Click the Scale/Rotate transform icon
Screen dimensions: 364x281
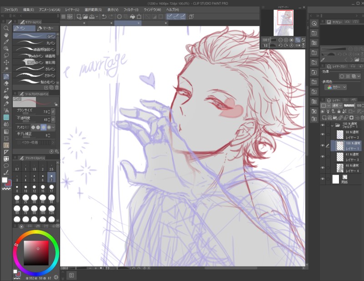(x=139, y=16)
